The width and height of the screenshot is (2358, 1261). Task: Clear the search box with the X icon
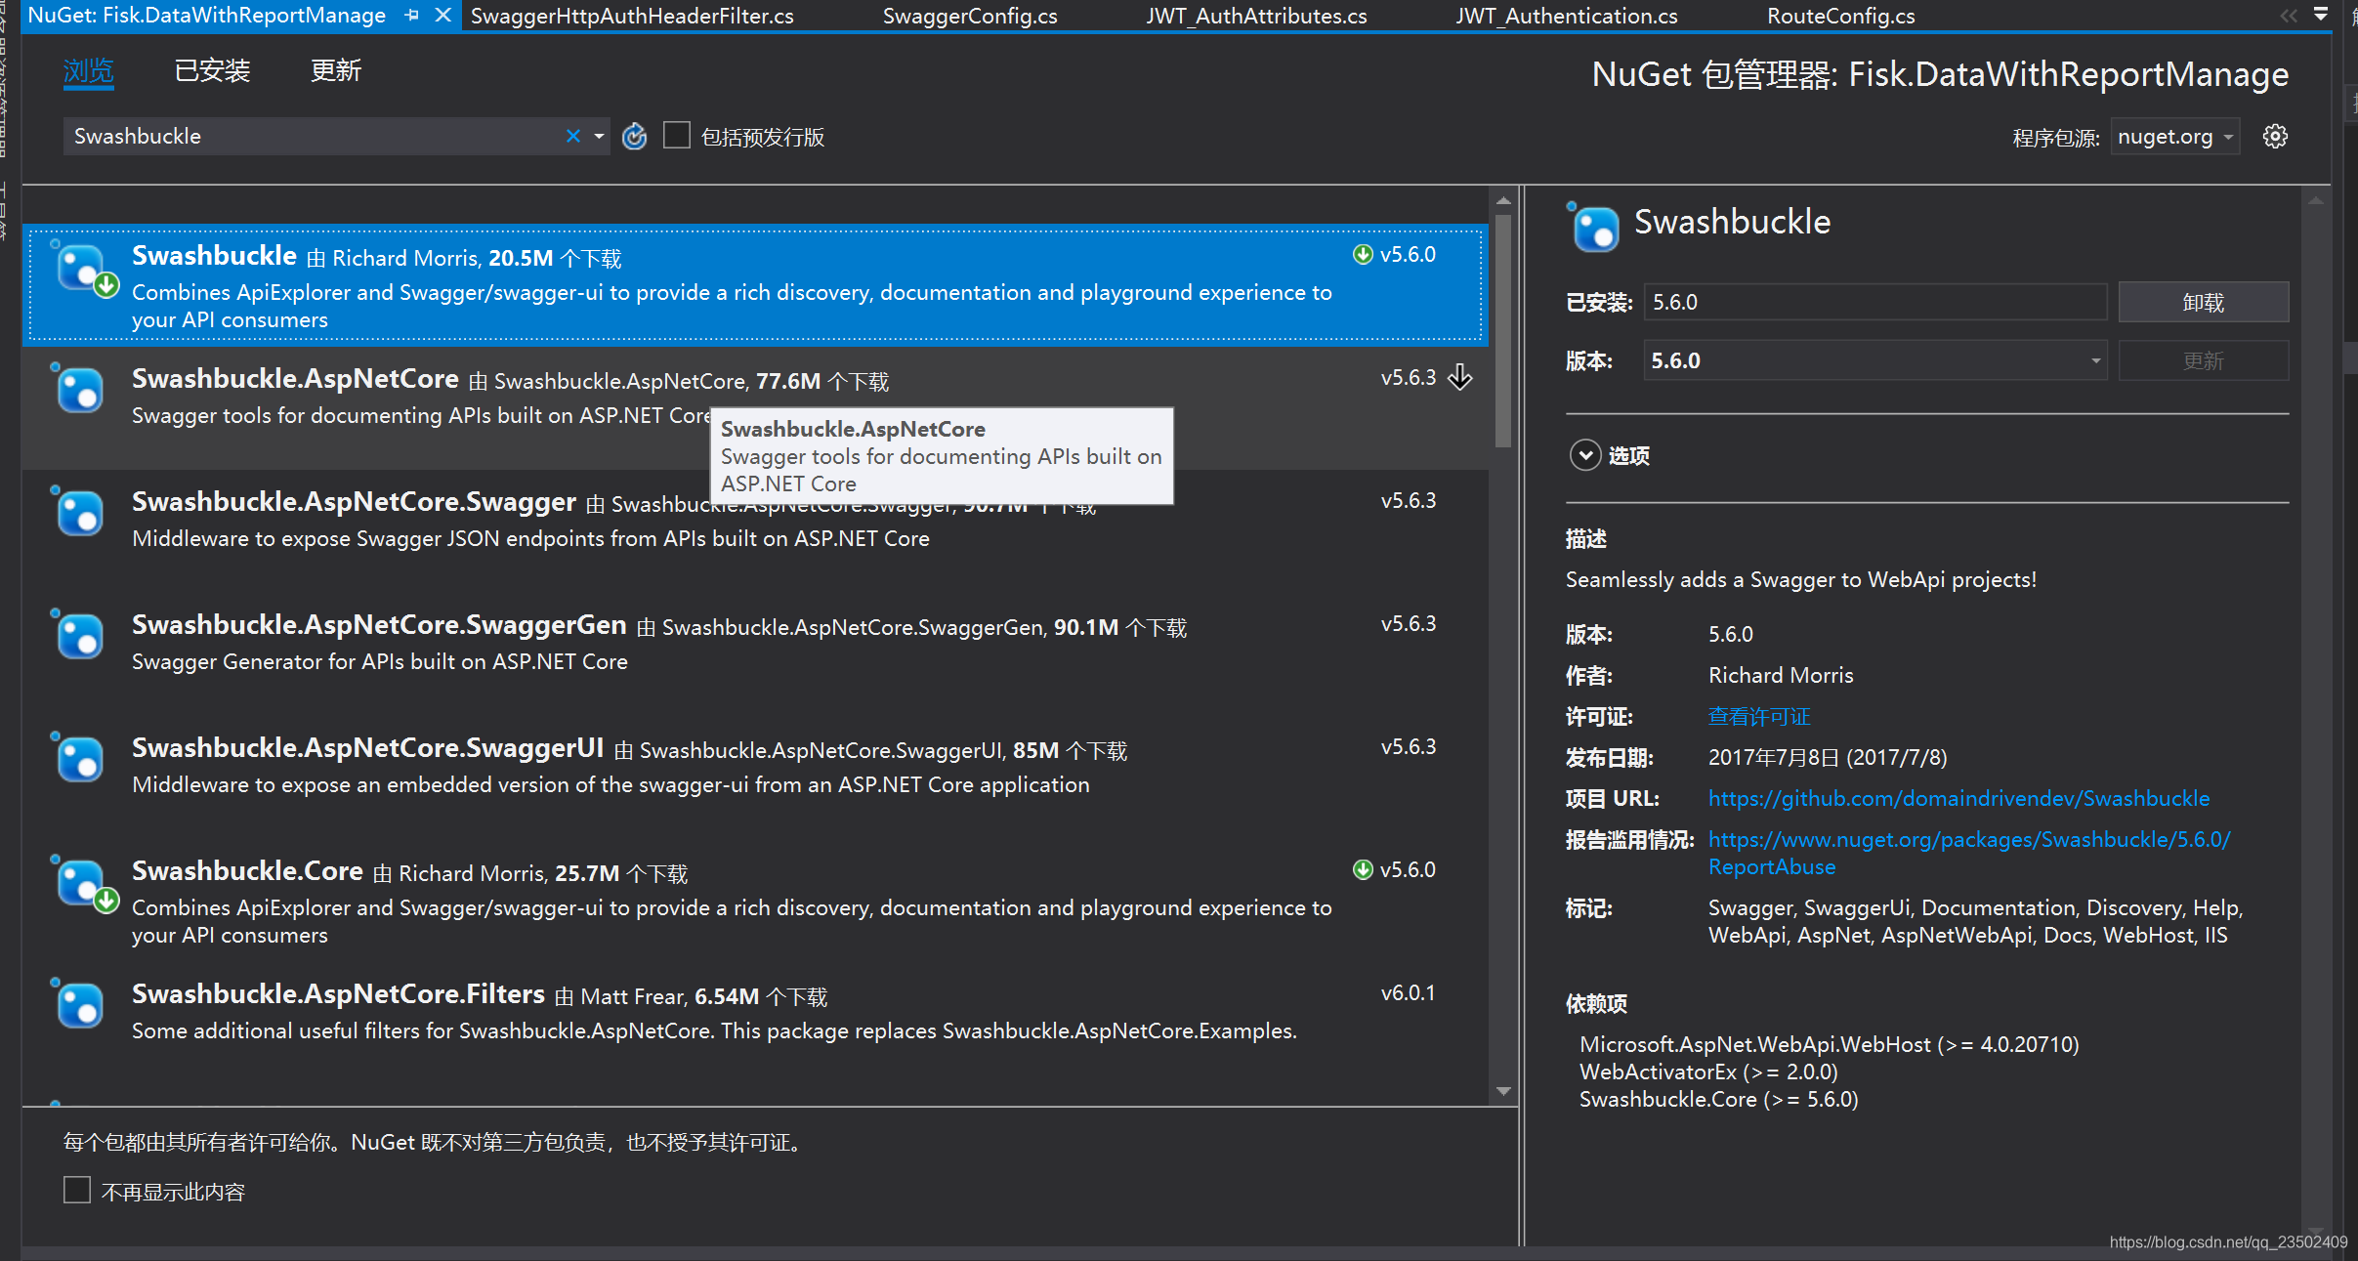pos(573,136)
